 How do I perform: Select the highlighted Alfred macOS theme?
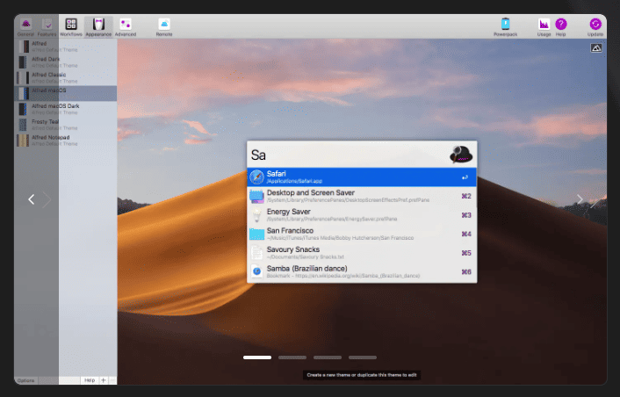[x=66, y=93]
